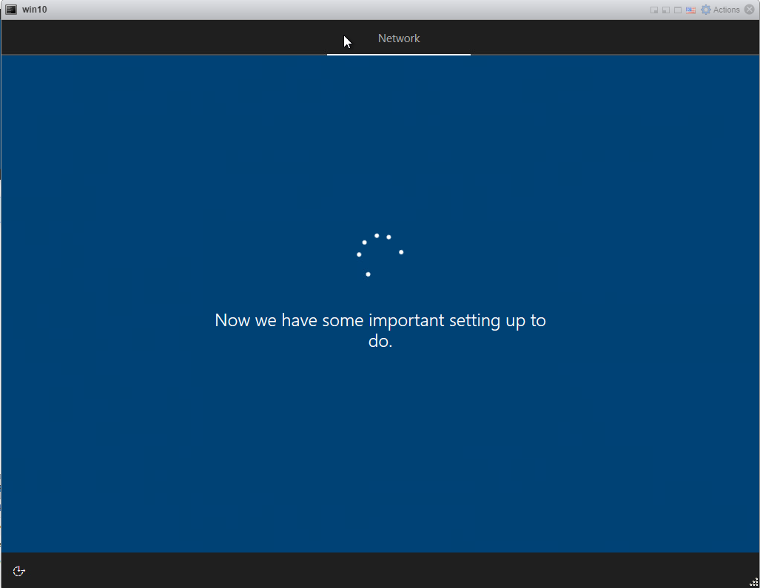
Task: Click the 'Now we have some important' message
Action: 380,331
